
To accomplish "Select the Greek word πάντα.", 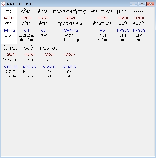I will pyautogui.click(x=48, y=48).
